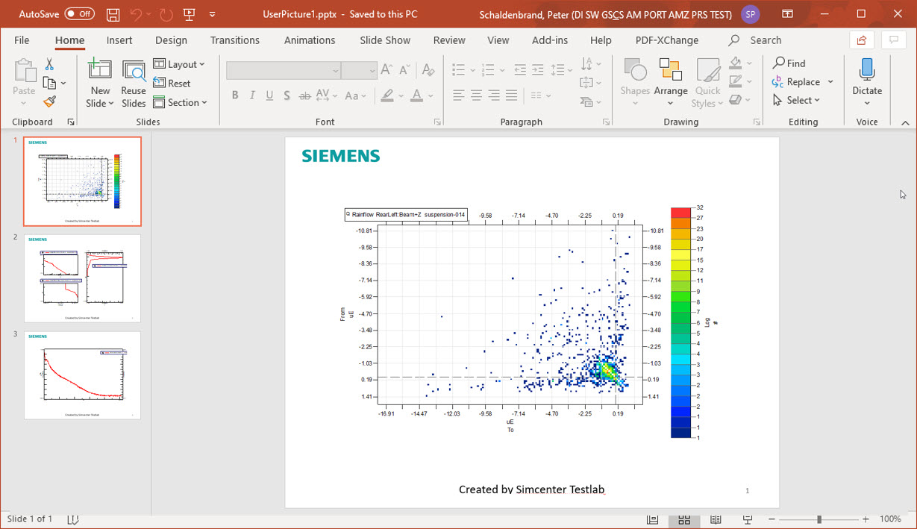Click the Cut scissors icon
This screenshot has height=529, width=917.
(x=49, y=65)
